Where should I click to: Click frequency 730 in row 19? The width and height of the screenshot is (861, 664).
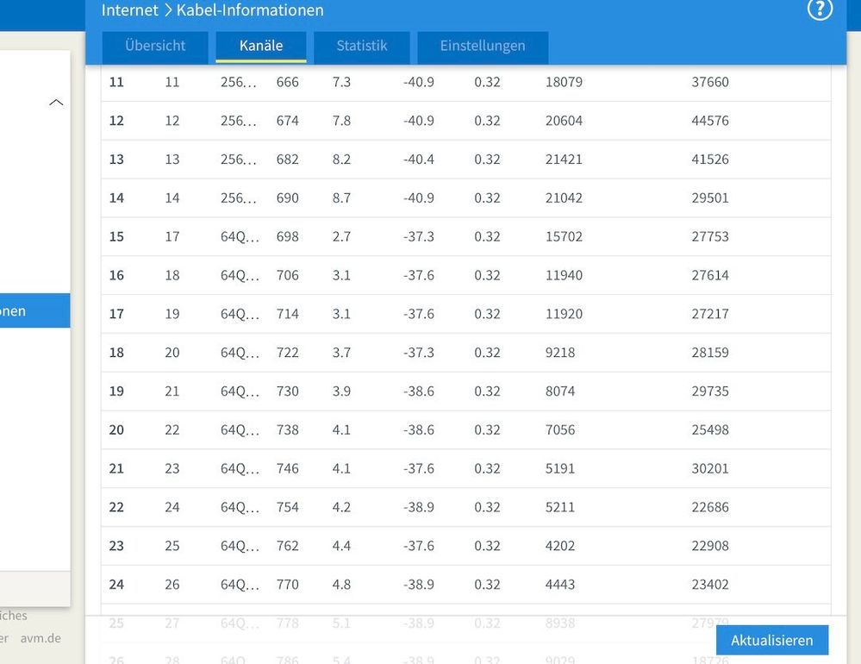[287, 391]
